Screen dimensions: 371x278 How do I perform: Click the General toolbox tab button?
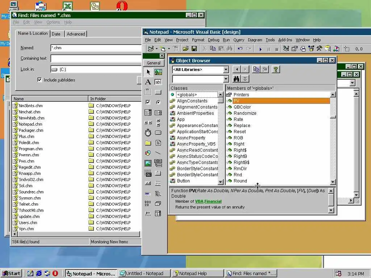click(154, 63)
